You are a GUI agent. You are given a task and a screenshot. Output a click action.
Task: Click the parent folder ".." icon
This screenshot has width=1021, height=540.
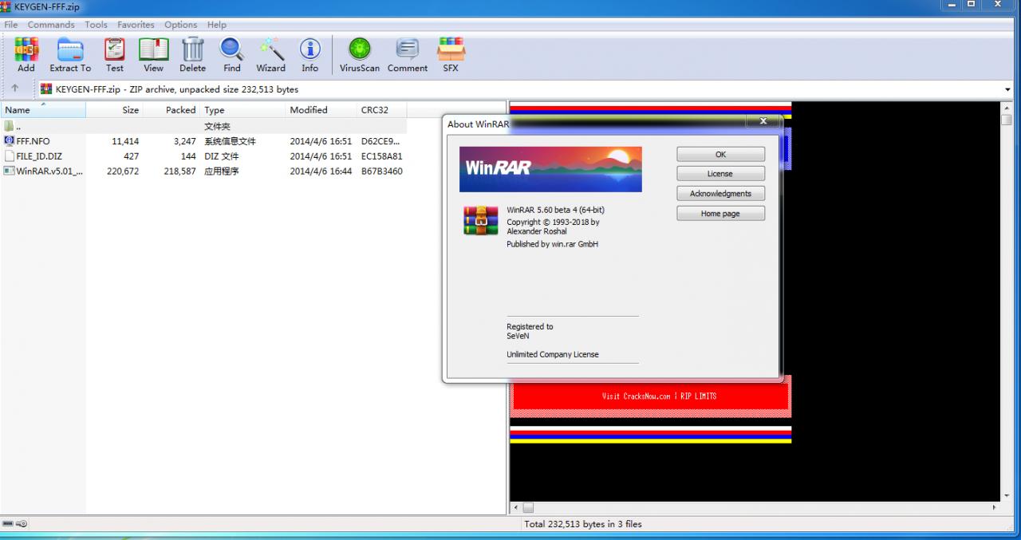point(10,126)
